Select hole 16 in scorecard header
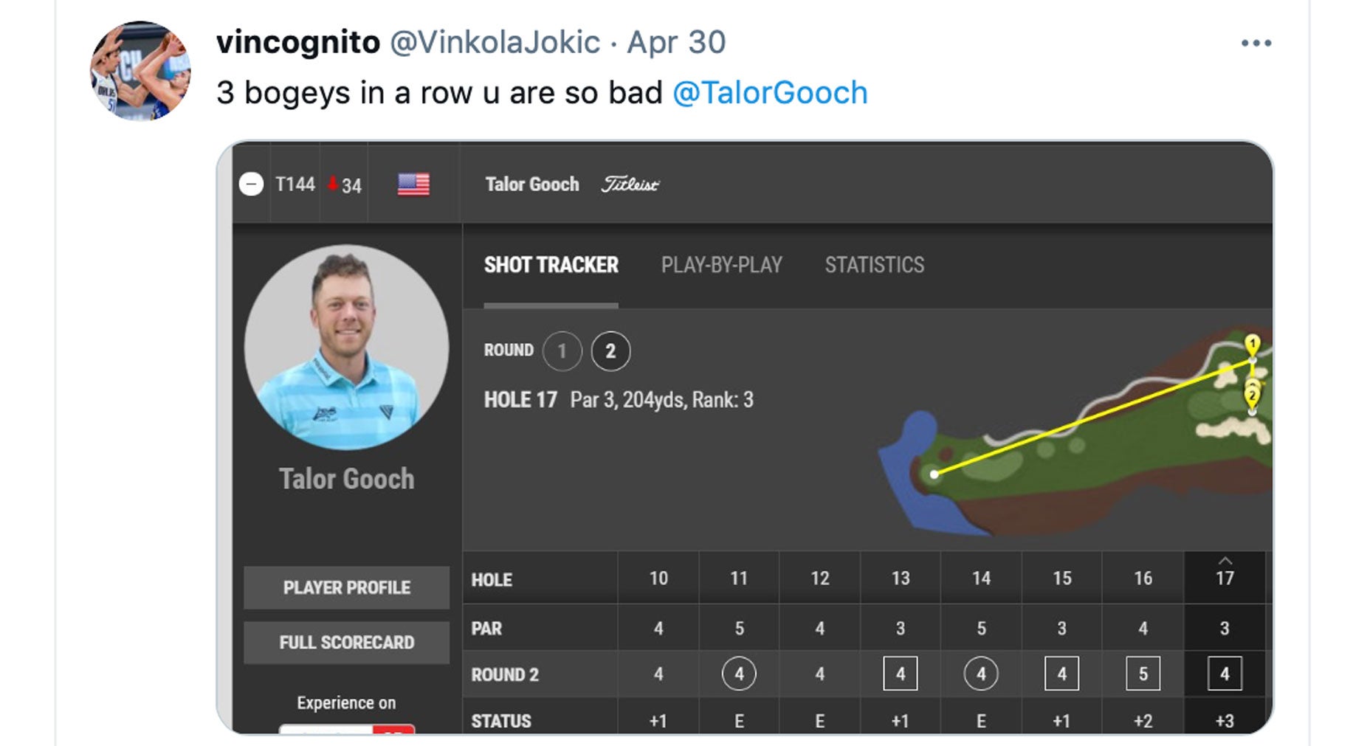Viewport: 1370px width, 746px height. tap(1143, 579)
